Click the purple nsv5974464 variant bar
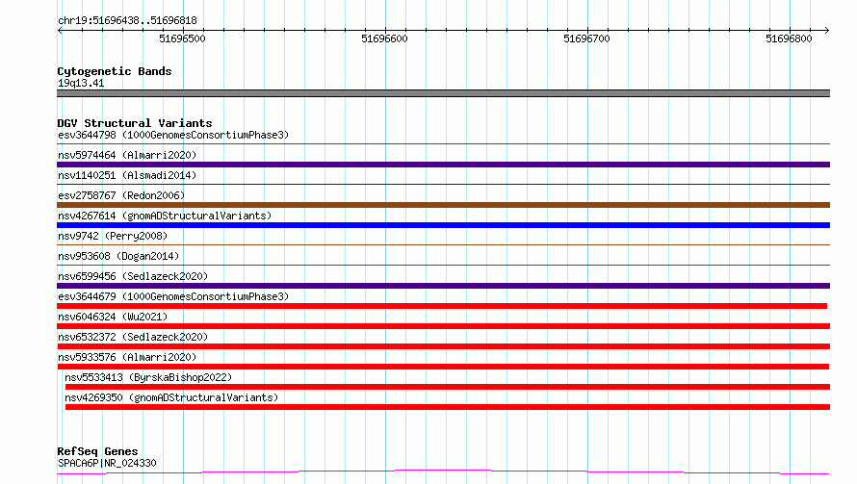Screen dimensions: 857x484 tap(443, 165)
